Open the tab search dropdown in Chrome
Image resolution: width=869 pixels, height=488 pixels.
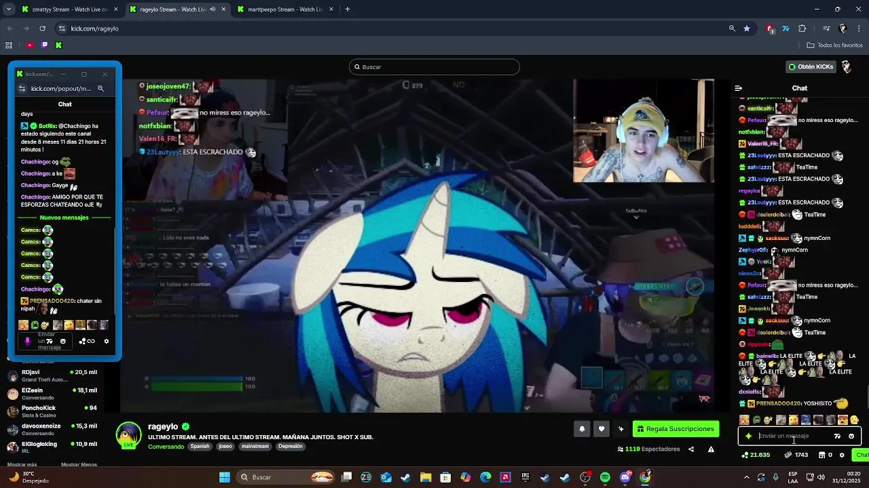tap(9, 9)
